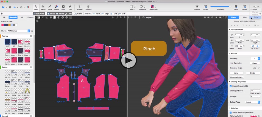Switch to the 2D tab
Viewport: 262px width, 117px height.
point(4,17)
